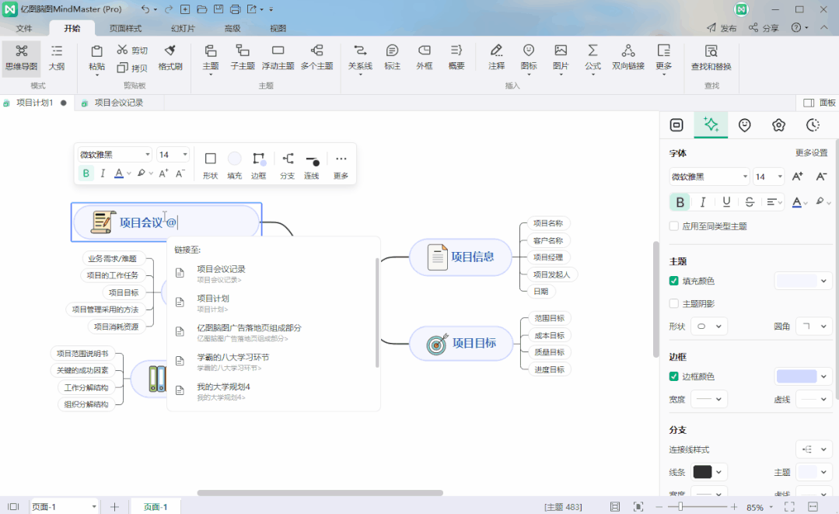Open the 页面-1 page selector dropdown

65,506
